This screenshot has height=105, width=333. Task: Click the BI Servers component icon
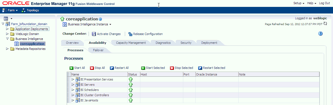click(78, 85)
